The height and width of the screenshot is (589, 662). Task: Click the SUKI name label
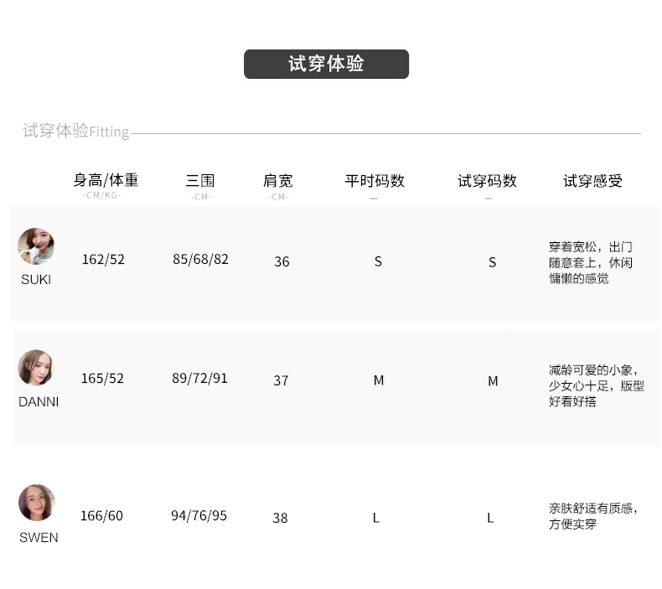coord(36,280)
